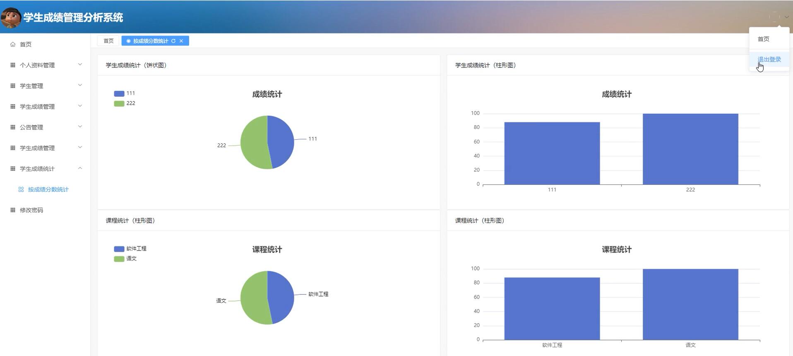Select the 按成绩分数统计 tab
The width and height of the screenshot is (793, 356).
[151, 41]
